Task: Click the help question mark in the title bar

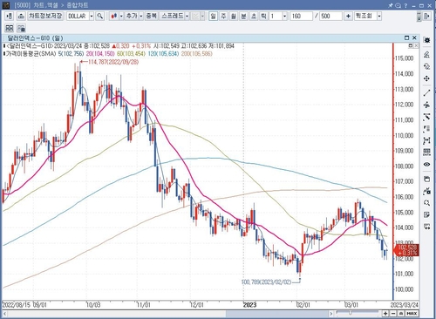Action: 405,5
